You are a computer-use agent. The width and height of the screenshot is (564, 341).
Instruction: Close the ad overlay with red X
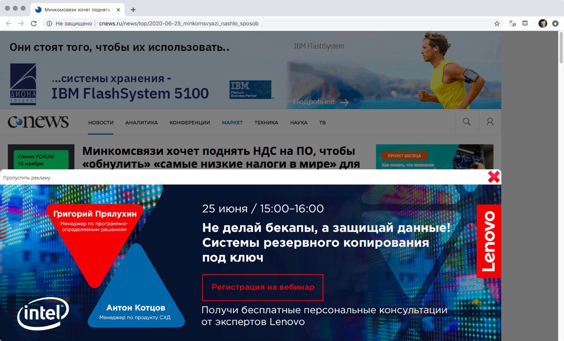coord(494,177)
